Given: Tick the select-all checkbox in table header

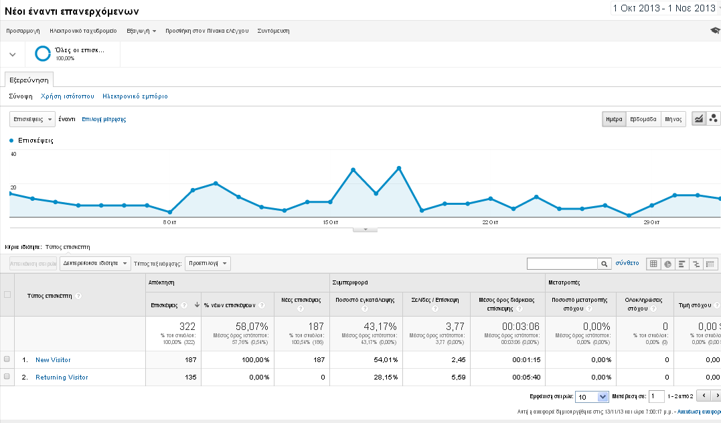Looking at the screenshot, I should click(7, 294).
